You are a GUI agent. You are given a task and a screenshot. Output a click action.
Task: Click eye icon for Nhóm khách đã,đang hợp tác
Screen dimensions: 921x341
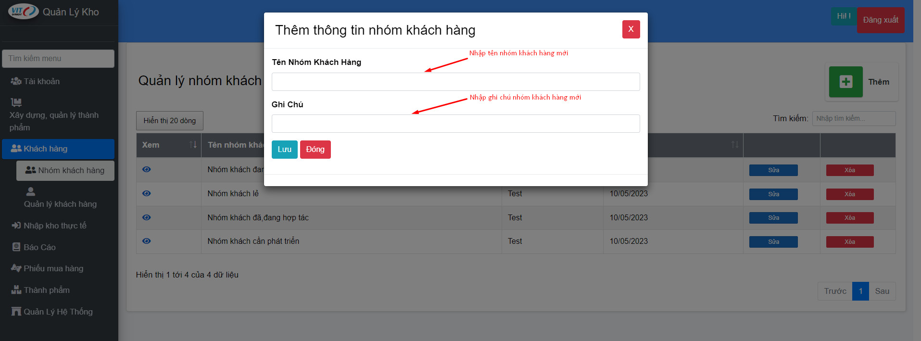tap(147, 217)
